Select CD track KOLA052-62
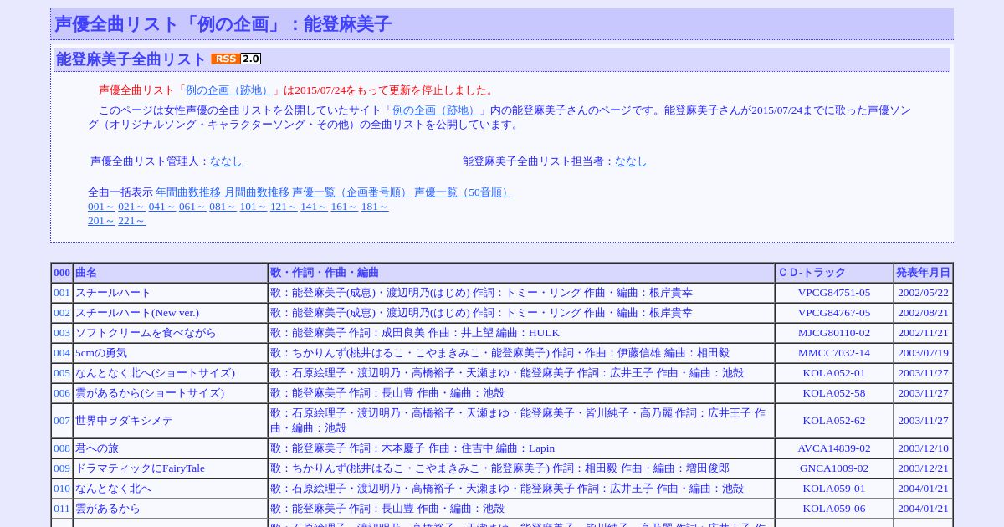The height and width of the screenshot is (527, 1004). pos(834,421)
